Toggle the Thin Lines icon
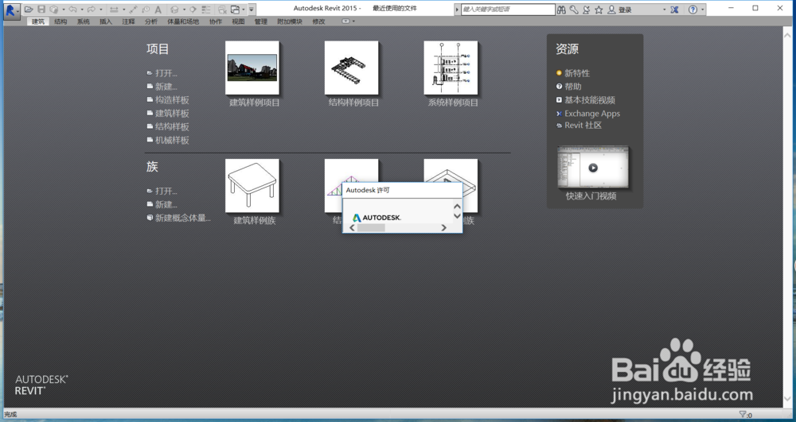796x422 pixels. tap(205, 9)
